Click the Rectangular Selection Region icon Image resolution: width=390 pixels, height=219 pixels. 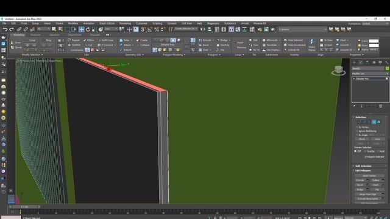(67, 29)
